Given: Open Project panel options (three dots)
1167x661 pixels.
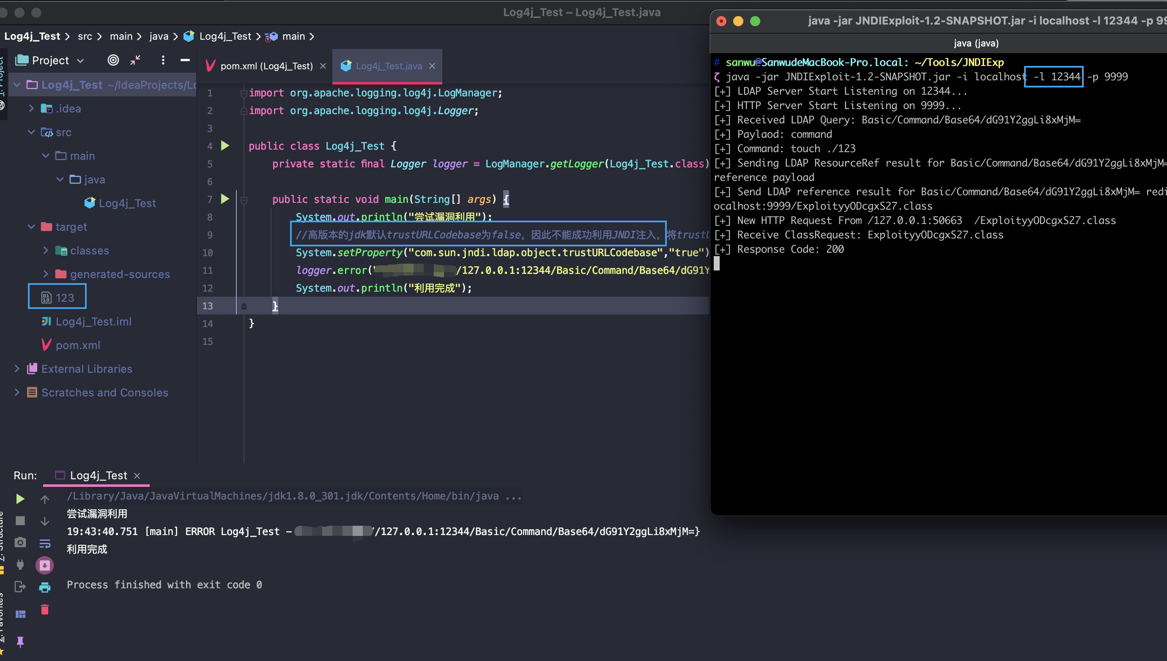Looking at the screenshot, I should click(x=163, y=60).
